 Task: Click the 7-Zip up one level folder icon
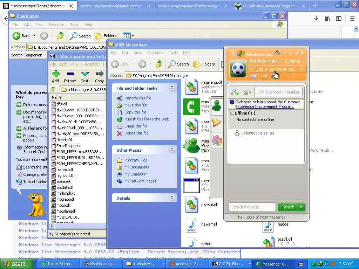click(53, 89)
